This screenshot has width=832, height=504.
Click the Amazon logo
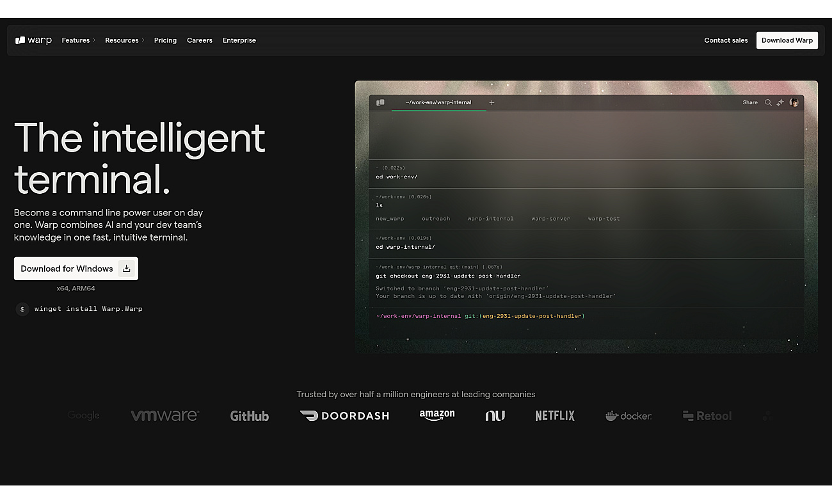[437, 416]
